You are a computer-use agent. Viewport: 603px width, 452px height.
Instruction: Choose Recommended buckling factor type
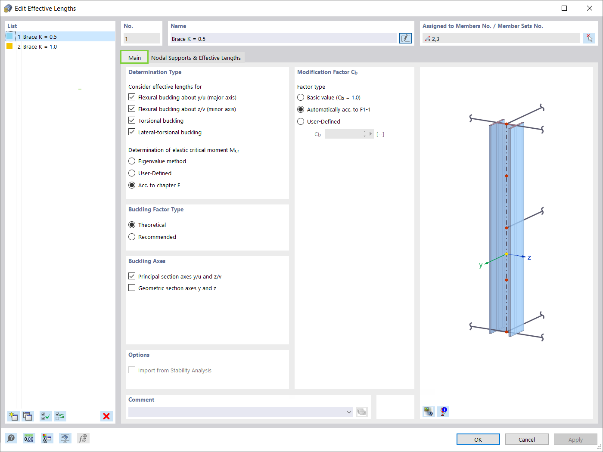[x=132, y=237]
